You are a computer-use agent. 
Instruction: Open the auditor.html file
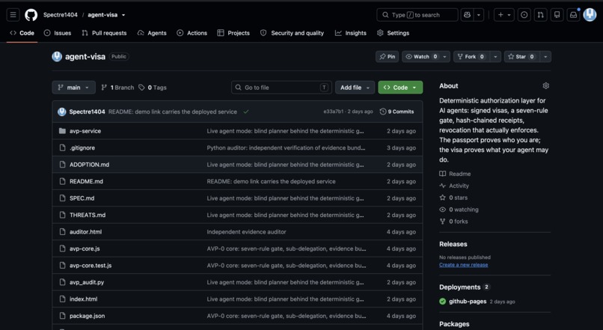click(86, 232)
